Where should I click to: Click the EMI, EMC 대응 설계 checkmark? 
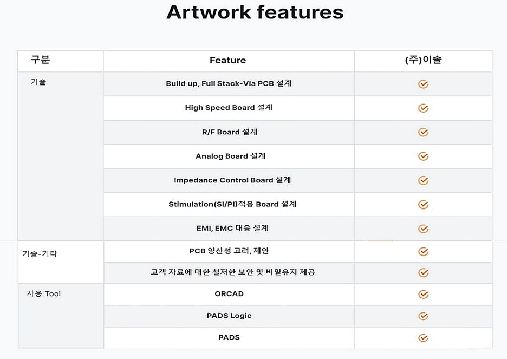click(x=423, y=229)
